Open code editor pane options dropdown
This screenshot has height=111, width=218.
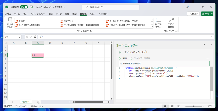(x=204, y=45)
